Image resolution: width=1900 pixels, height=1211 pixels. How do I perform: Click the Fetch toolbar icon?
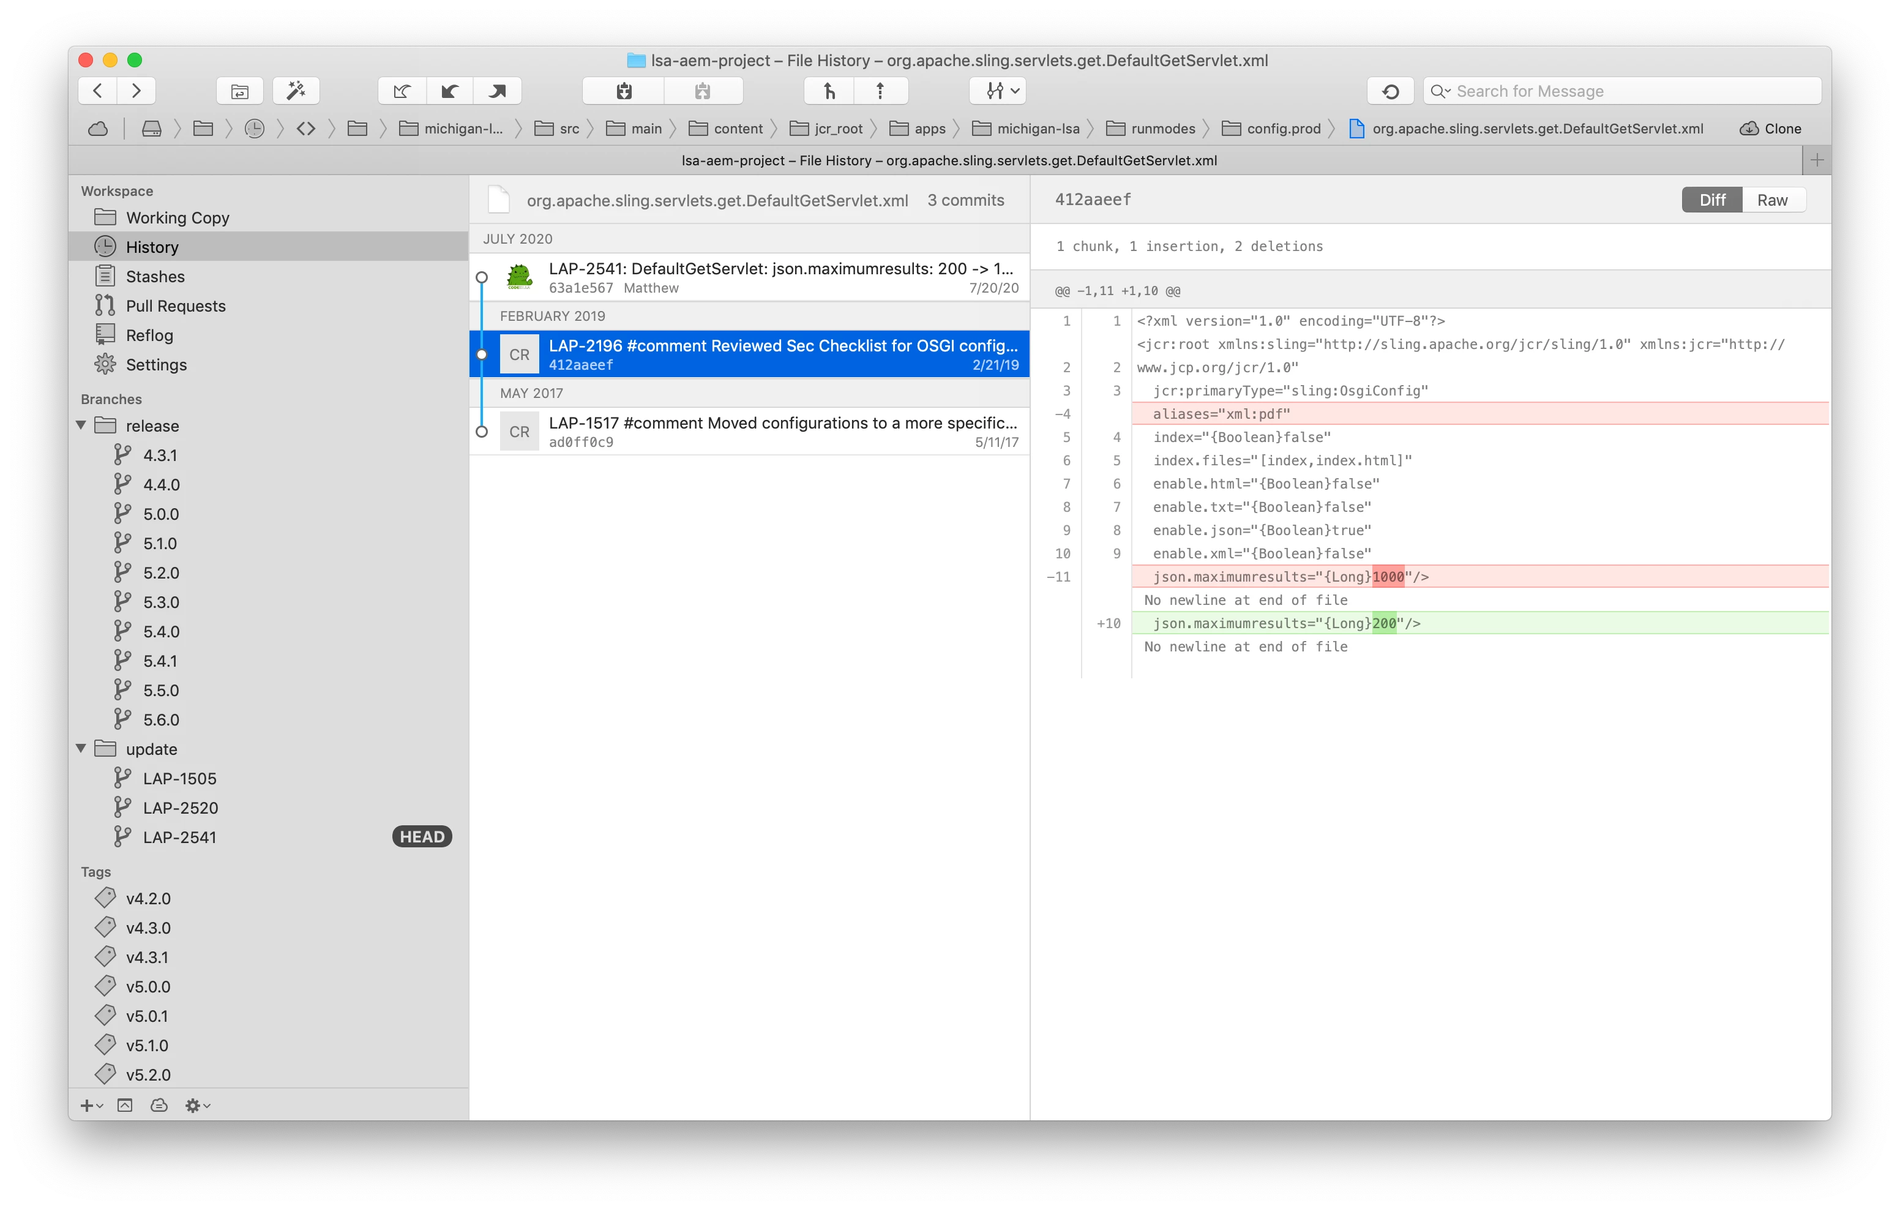pyautogui.click(x=402, y=91)
